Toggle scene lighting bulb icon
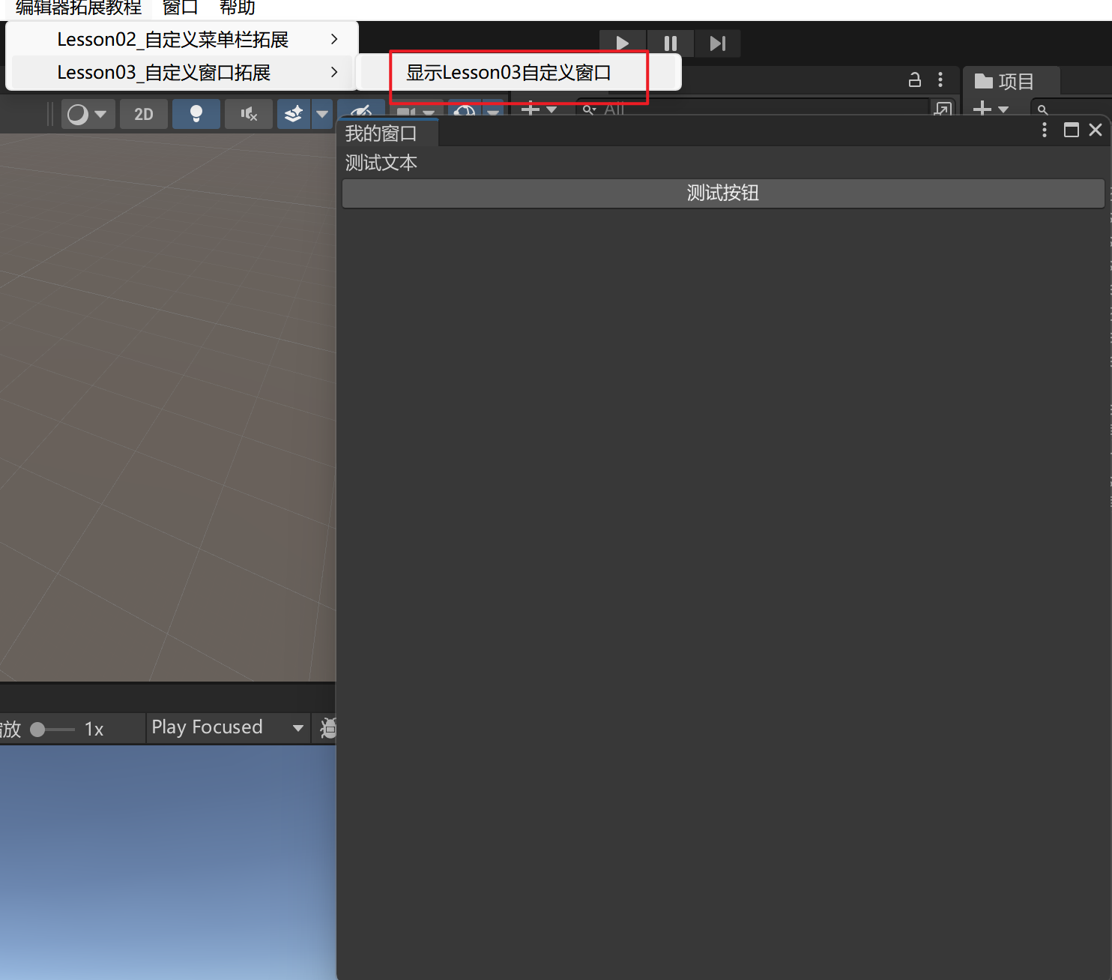The height and width of the screenshot is (980, 1112). click(196, 114)
